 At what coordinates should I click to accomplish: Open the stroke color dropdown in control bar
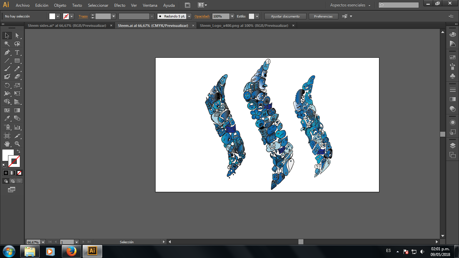click(72, 16)
